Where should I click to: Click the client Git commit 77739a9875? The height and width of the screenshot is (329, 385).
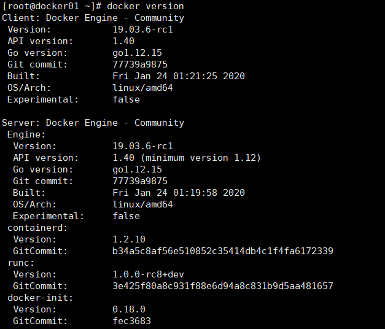click(140, 64)
